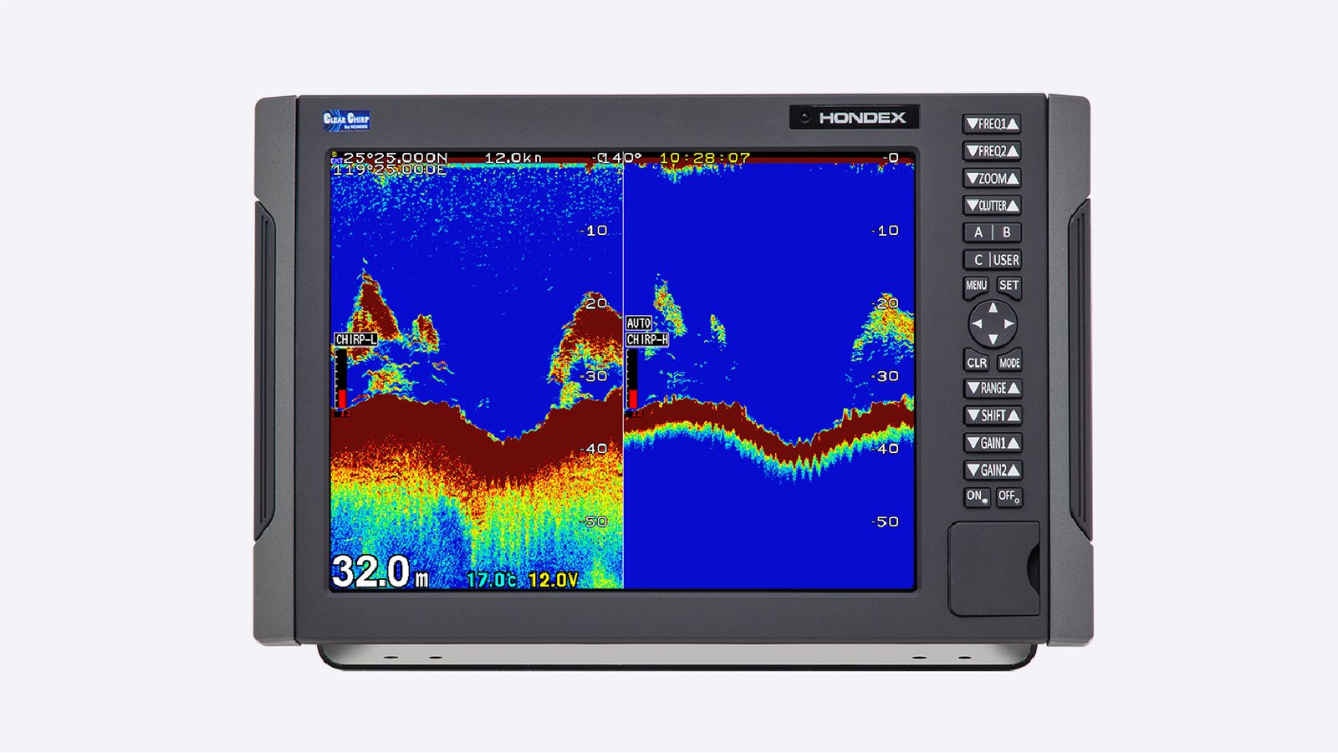Viewport: 1338px width, 753px height.
Task: Tap -50 depth mark in CHIRP-L pane
Action: tap(595, 522)
